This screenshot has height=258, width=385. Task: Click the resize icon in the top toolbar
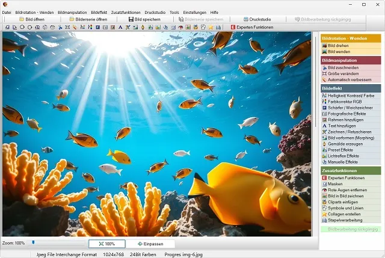coord(67,27)
